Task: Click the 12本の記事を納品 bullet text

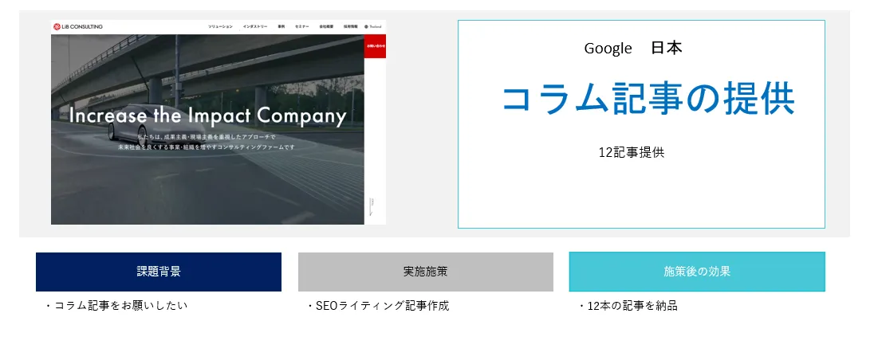Action: [628, 306]
